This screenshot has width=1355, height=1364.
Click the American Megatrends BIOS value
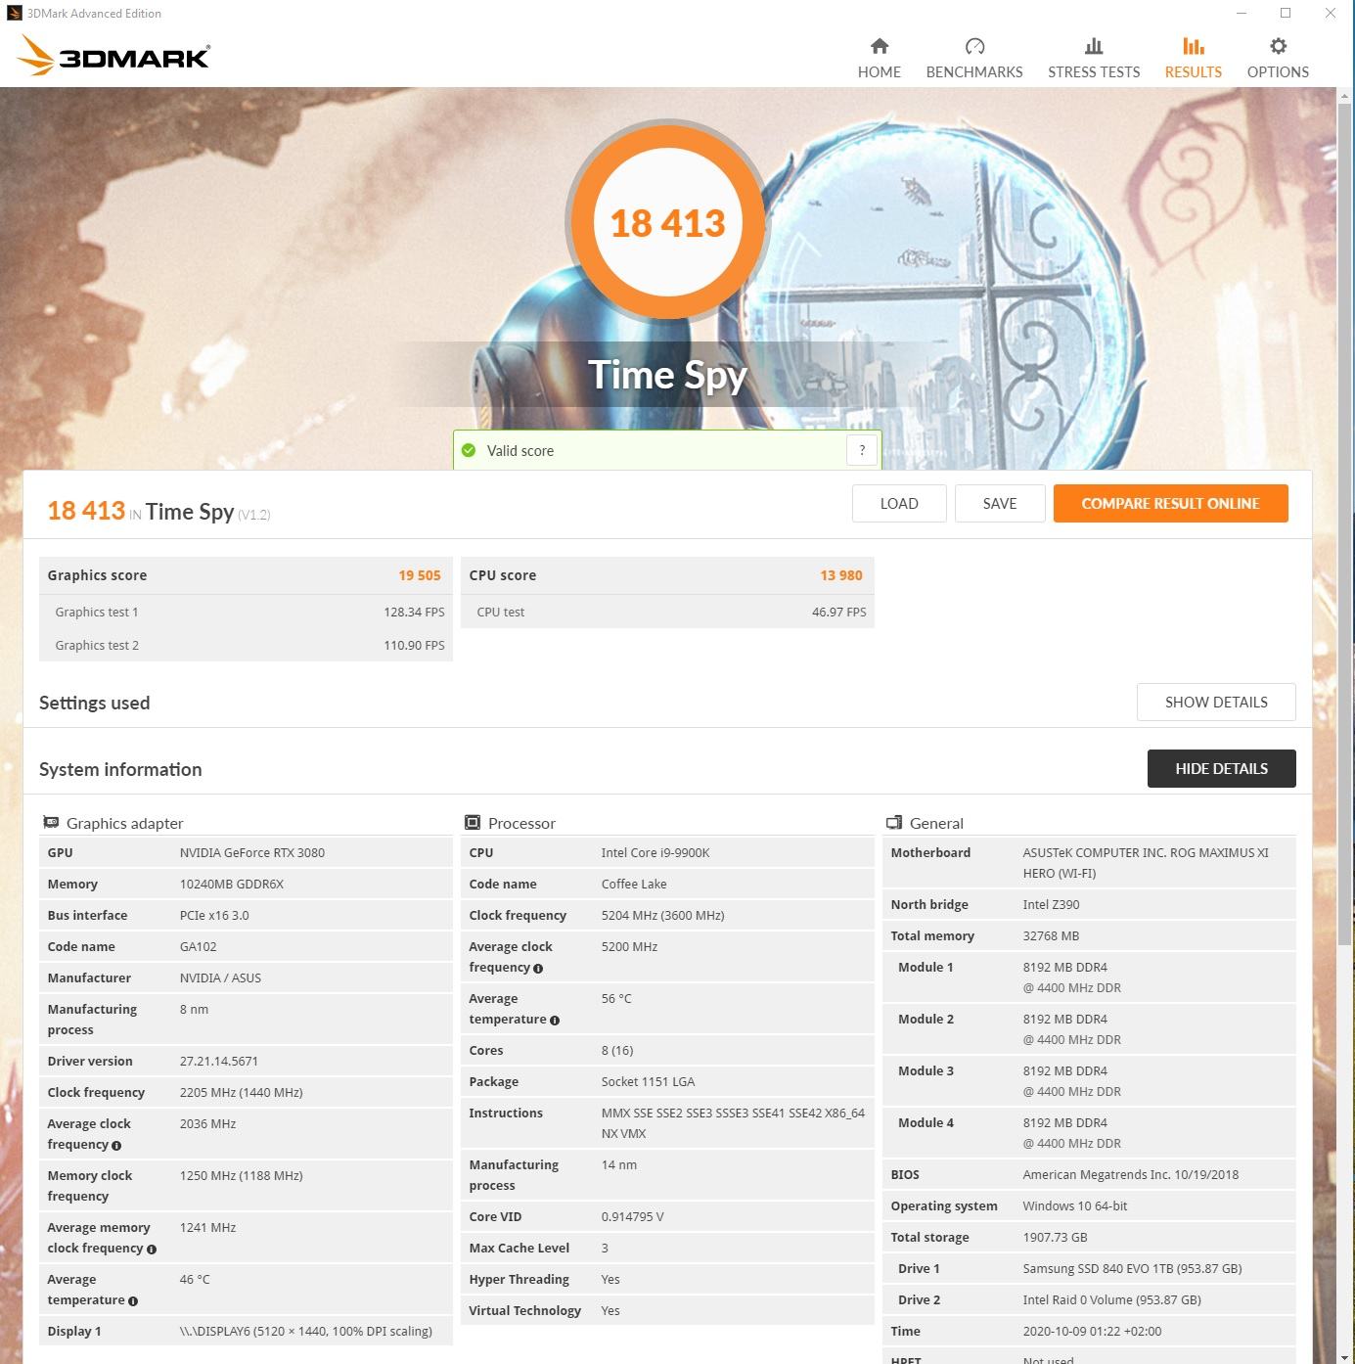(x=1131, y=1174)
